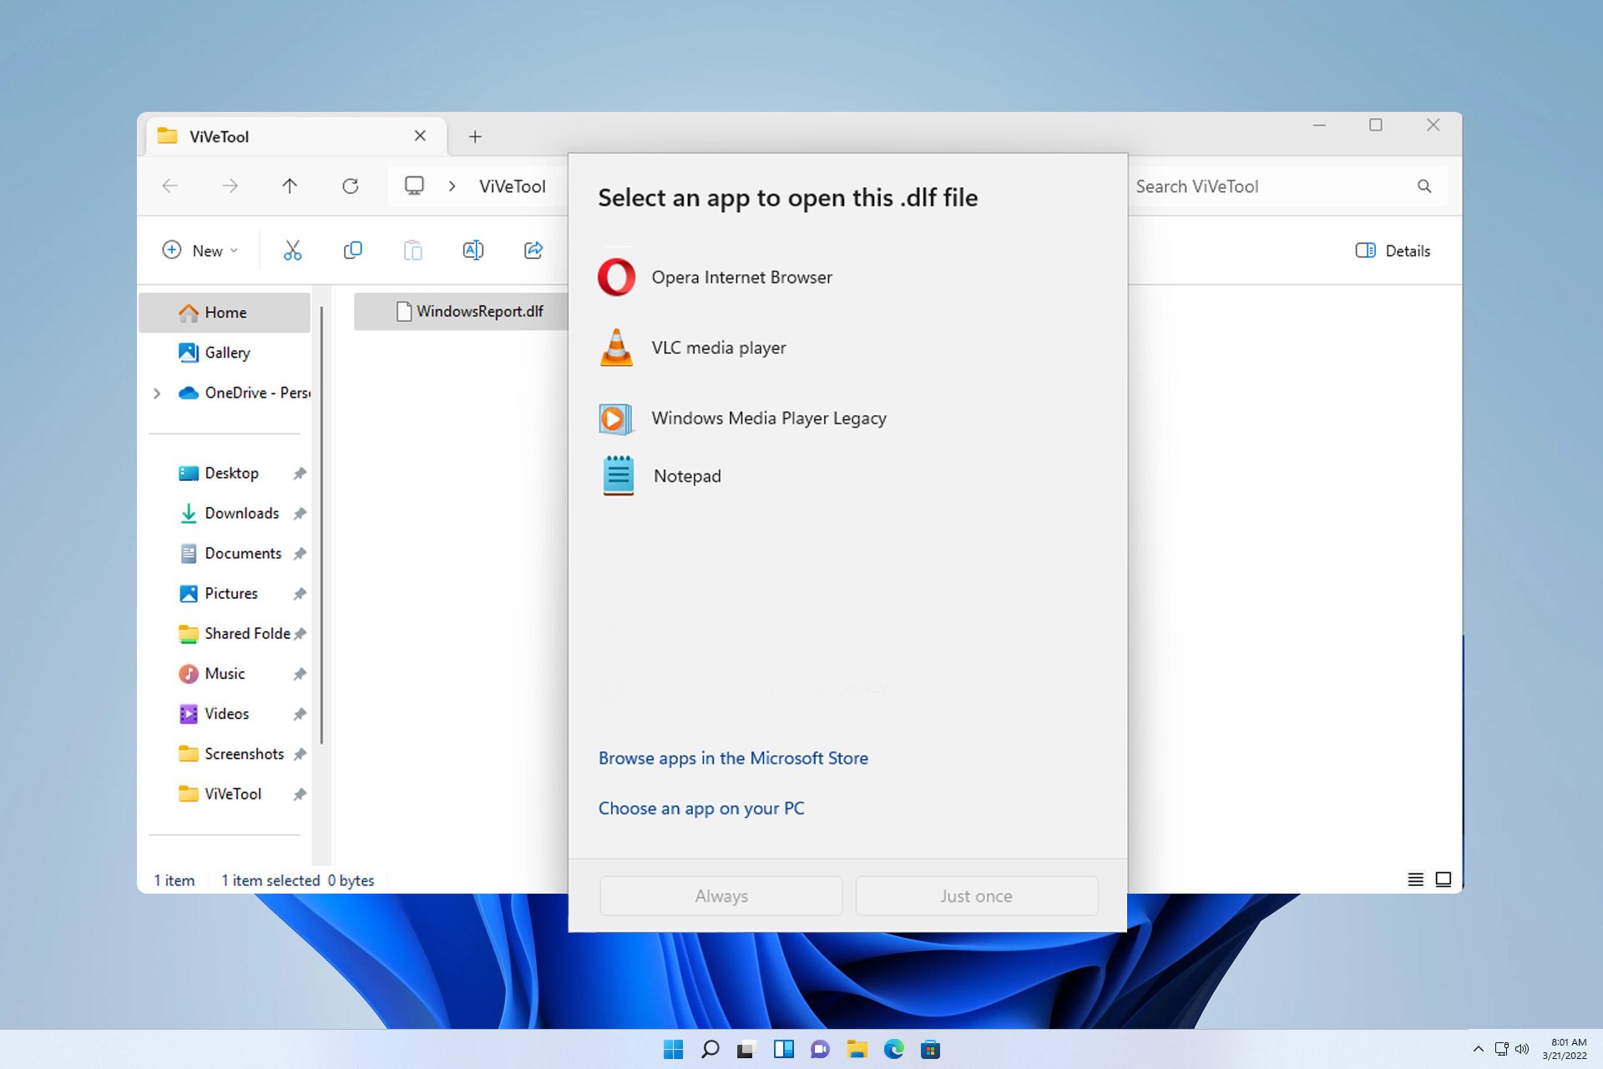The height and width of the screenshot is (1069, 1603).
Task: Open network status in system tray
Action: [x=1501, y=1049]
